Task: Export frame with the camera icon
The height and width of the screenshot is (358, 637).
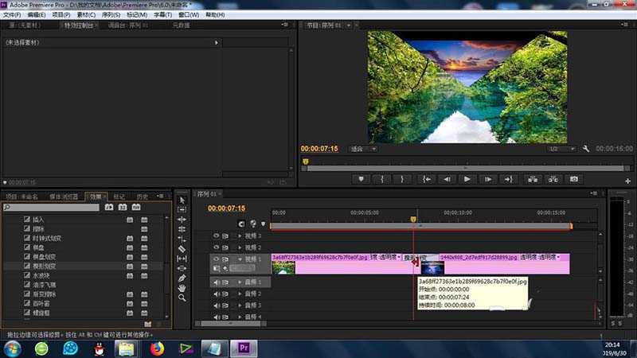Action: click(573, 179)
